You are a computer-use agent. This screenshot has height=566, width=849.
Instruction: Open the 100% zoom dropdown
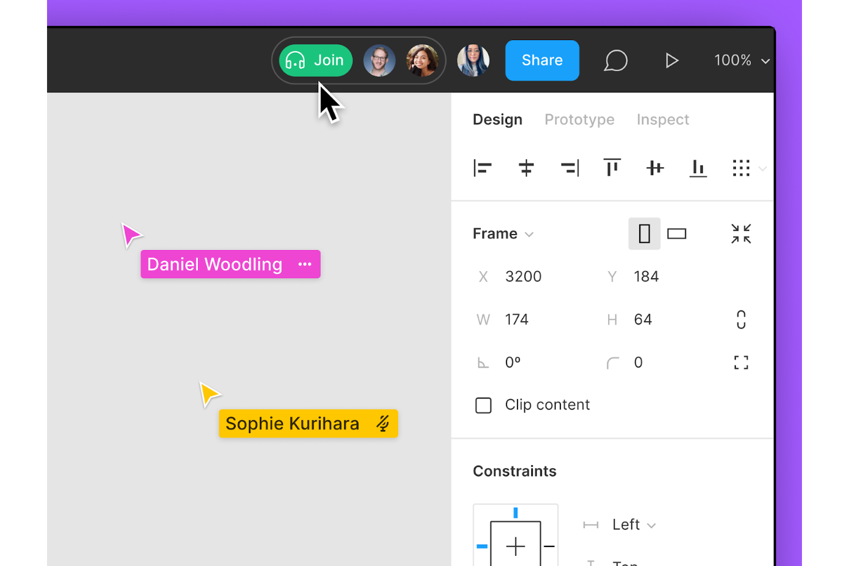click(x=741, y=60)
